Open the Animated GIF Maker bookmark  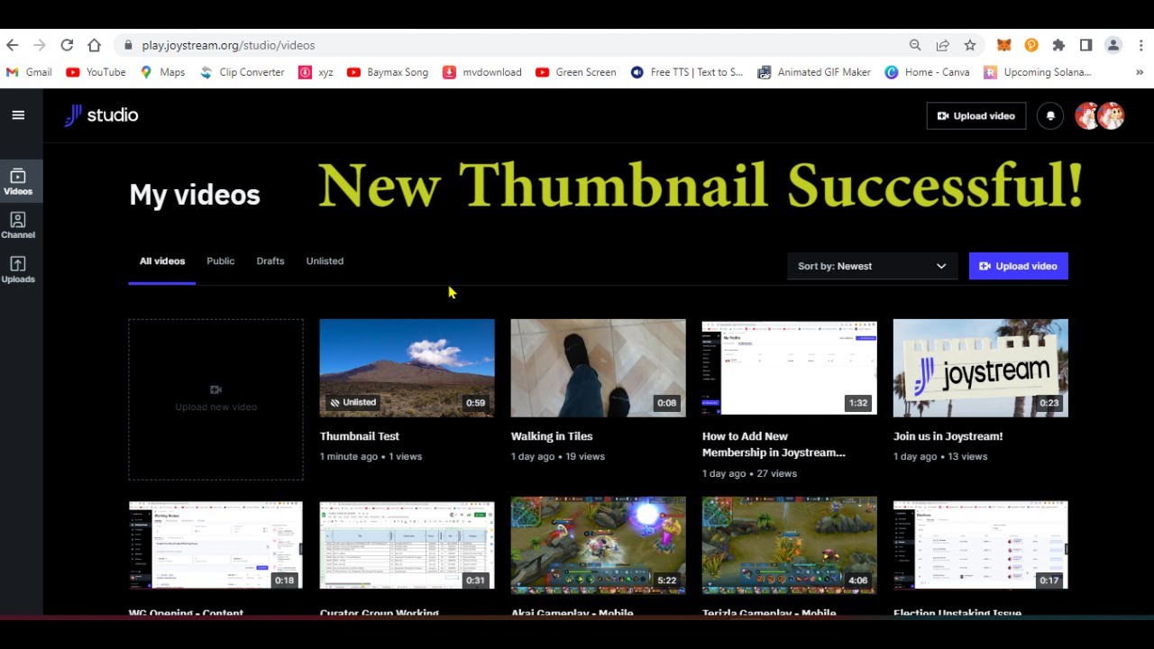[x=814, y=72]
